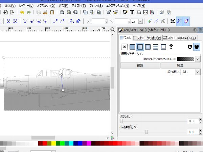Choose the flat color fill icon
The image size is (203, 152).
point(132,47)
